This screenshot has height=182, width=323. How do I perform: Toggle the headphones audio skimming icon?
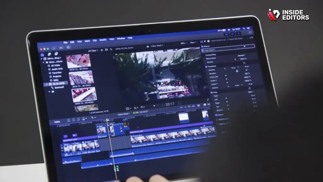click(189, 106)
